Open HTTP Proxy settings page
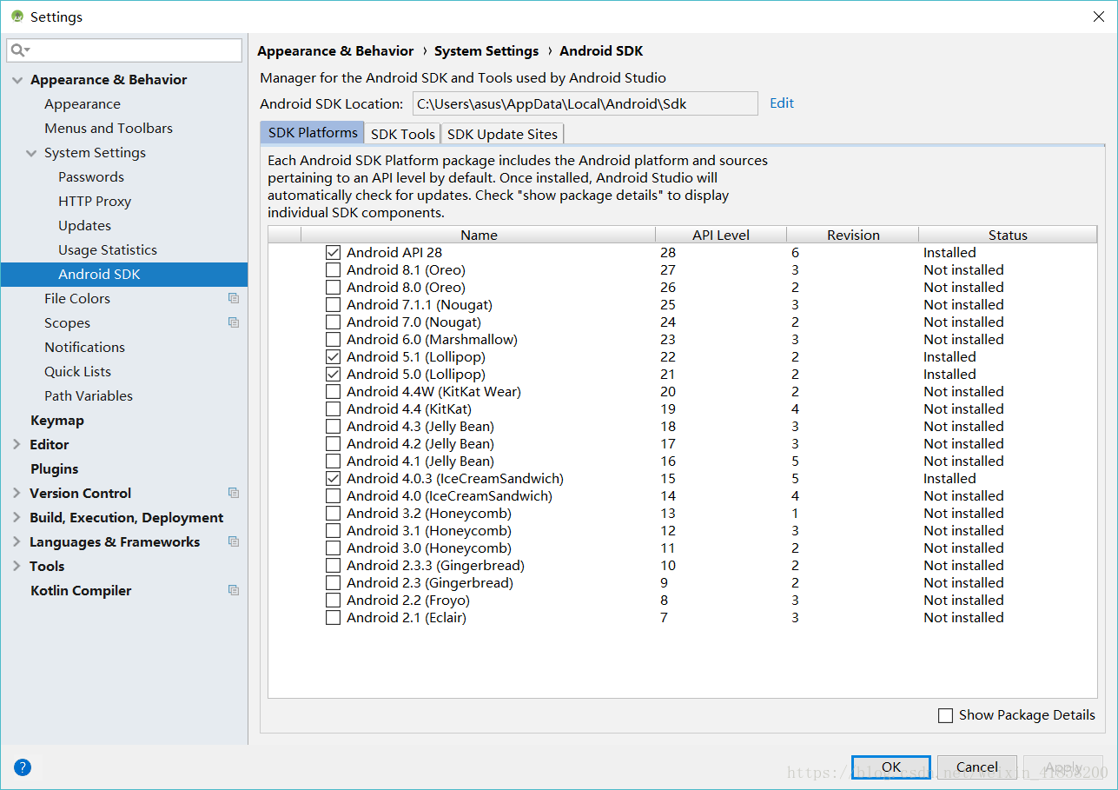This screenshot has height=790, width=1118. [95, 202]
